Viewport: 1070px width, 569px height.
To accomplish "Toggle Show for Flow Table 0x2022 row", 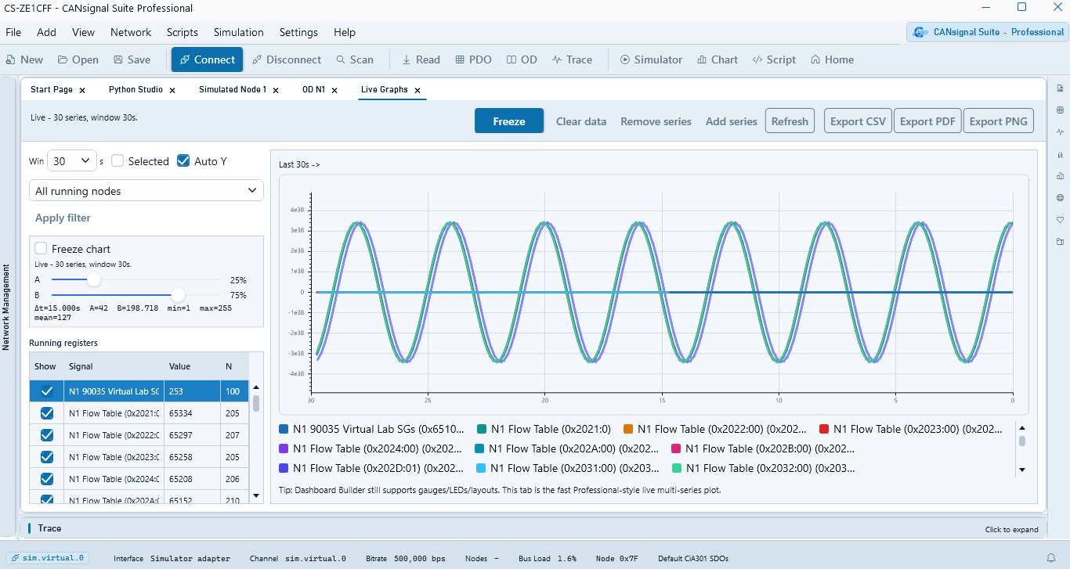I will (x=47, y=435).
